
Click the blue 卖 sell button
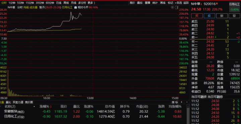209,16
